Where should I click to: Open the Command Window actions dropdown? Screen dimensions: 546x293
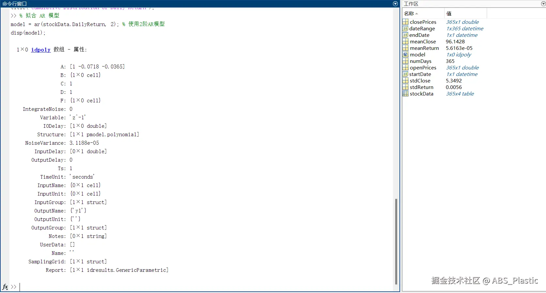(395, 4)
